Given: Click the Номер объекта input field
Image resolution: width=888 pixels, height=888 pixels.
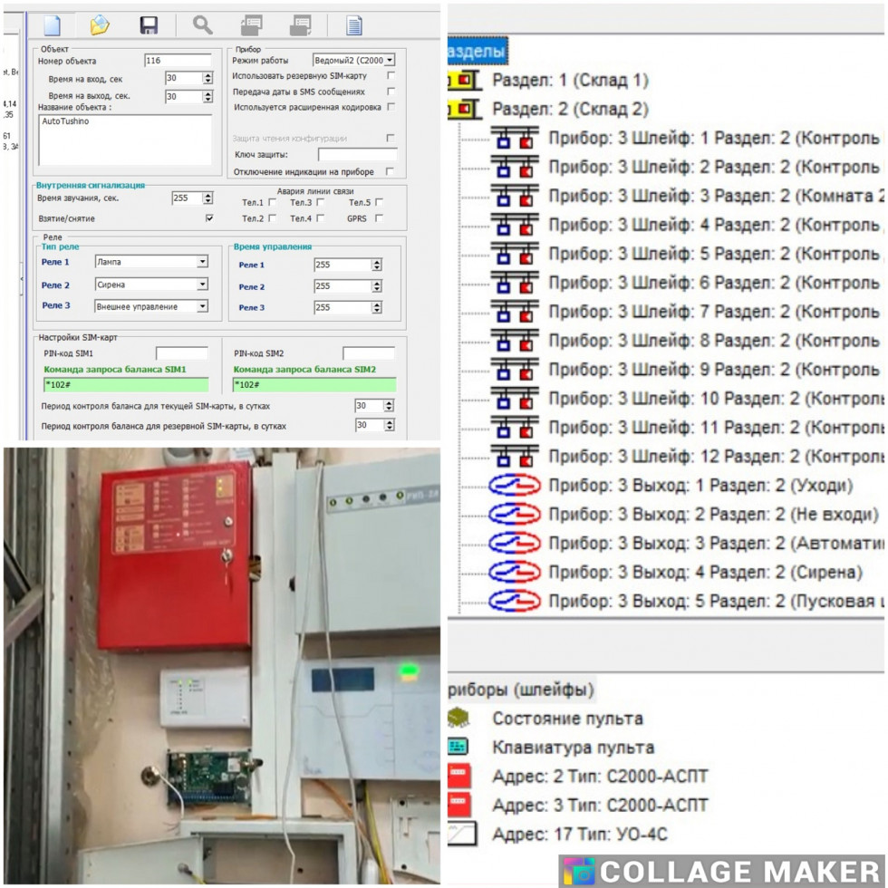Looking at the screenshot, I should 177,61.
